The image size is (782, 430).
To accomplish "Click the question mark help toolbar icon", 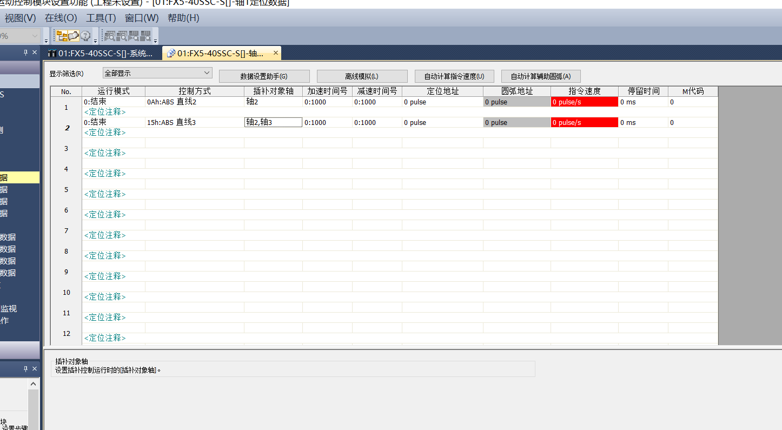I will pos(85,36).
